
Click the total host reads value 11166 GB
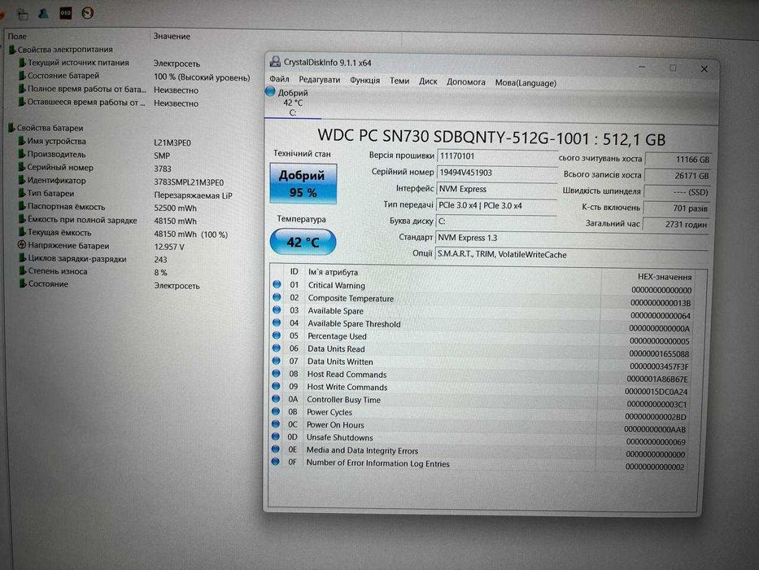678,159
